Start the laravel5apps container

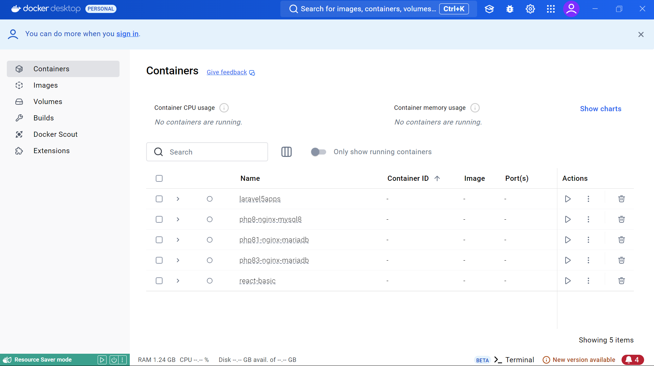tap(568, 199)
